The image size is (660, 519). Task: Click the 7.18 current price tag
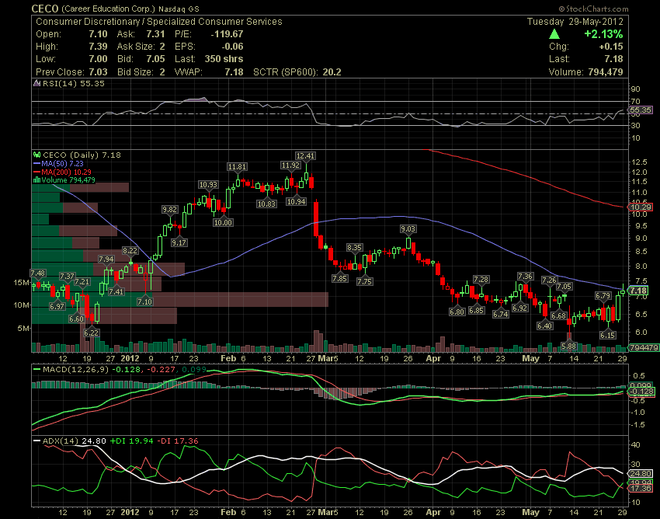[x=638, y=291]
